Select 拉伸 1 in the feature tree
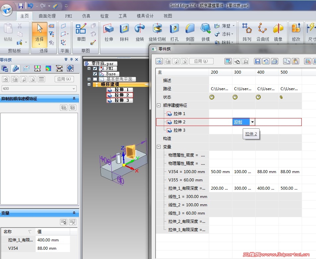This screenshot has width=316, height=259. [119, 90]
